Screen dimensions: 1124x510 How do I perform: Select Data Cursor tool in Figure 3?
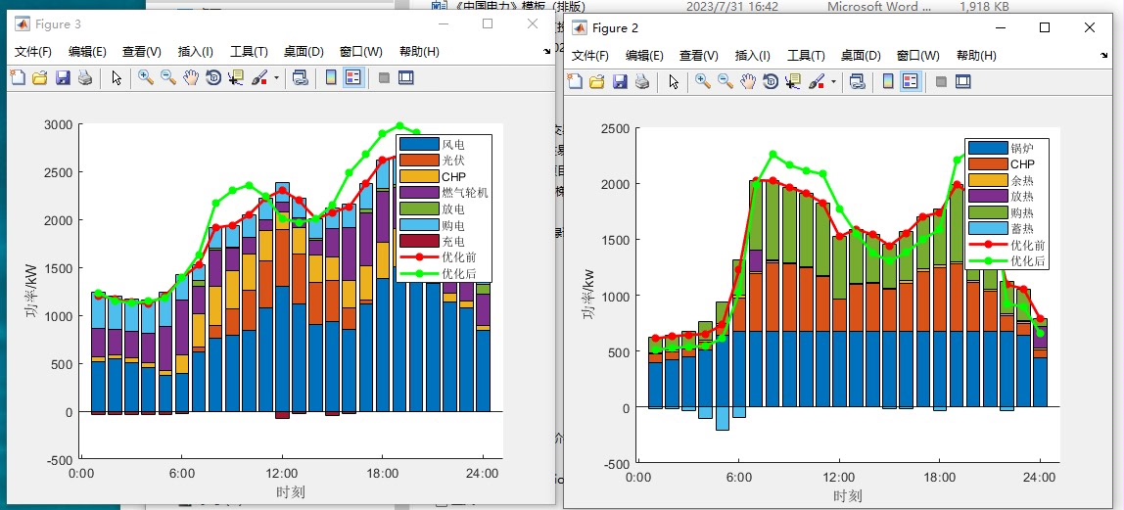(235, 77)
